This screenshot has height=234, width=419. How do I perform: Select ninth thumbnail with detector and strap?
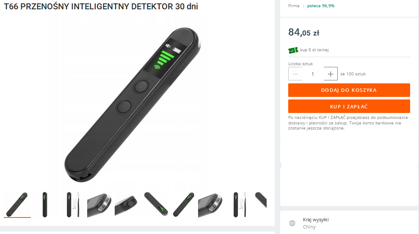pyautogui.click(x=239, y=204)
